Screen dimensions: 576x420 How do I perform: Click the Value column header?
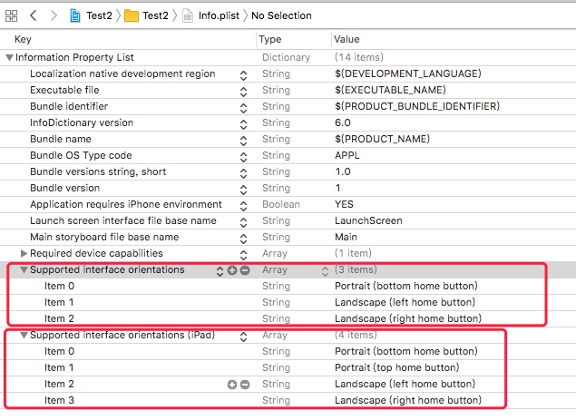click(347, 40)
